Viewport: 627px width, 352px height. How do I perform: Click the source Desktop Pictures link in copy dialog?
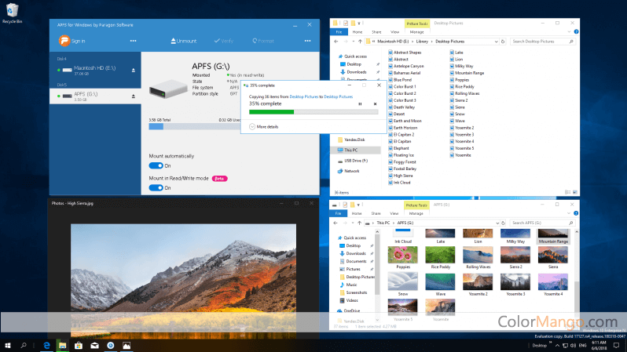(x=305, y=96)
